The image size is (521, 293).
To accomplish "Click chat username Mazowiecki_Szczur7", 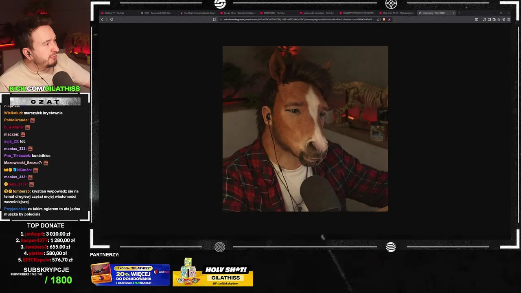I will point(23,163).
